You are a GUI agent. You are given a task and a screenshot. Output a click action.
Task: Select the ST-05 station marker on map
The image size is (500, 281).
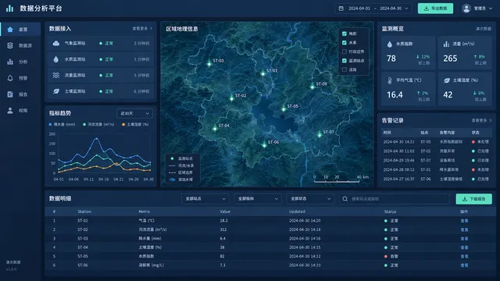click(284, 109)
